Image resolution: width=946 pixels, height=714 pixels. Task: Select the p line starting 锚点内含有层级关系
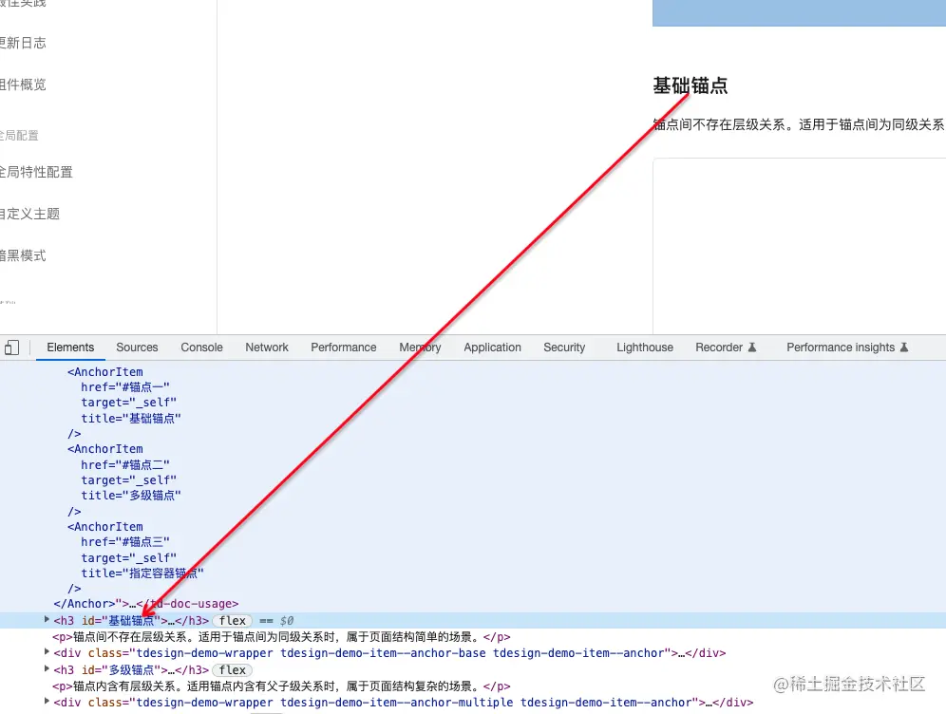[x=281, y=686]
